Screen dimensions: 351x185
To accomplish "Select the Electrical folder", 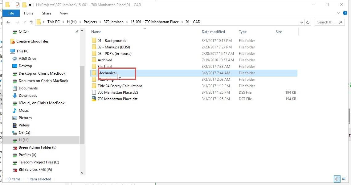I will click(105, 67).
